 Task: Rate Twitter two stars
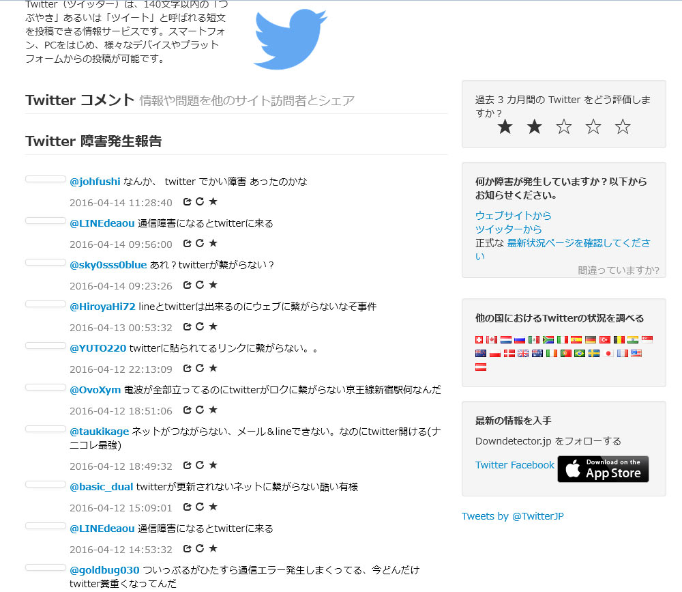point(535,127)
